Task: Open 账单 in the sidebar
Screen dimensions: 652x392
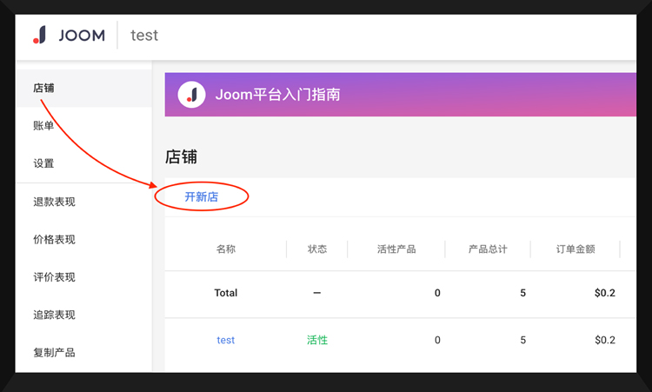Action: click(43, 125)
